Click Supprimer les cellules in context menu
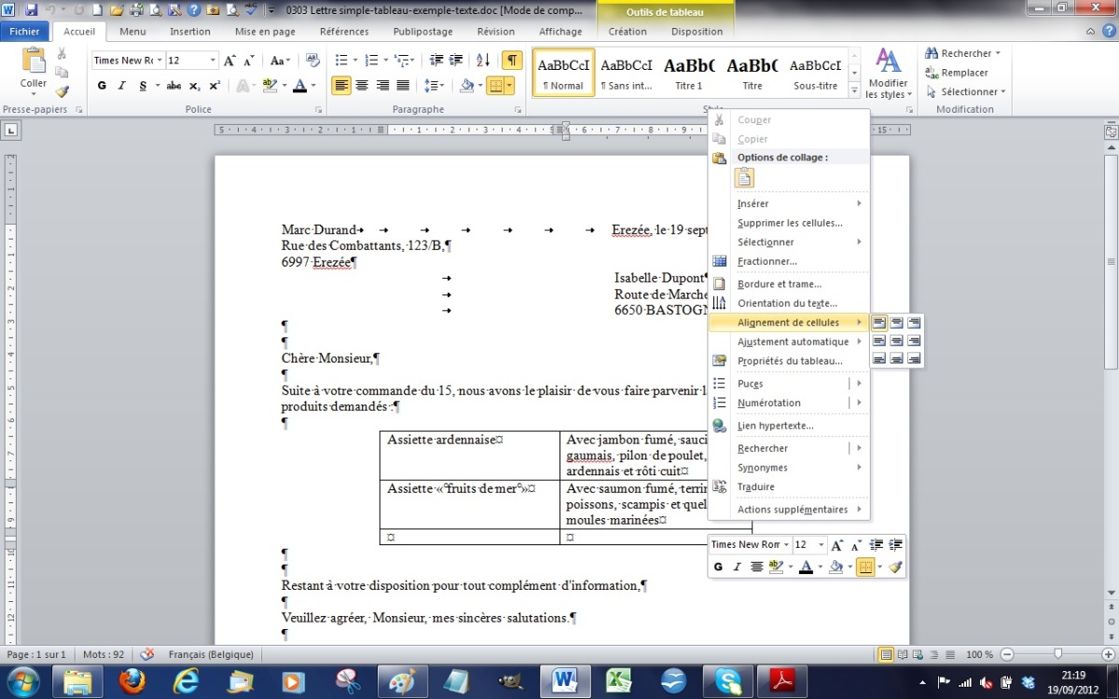The width and height of the screenshot is (1119, 699). 789,223
